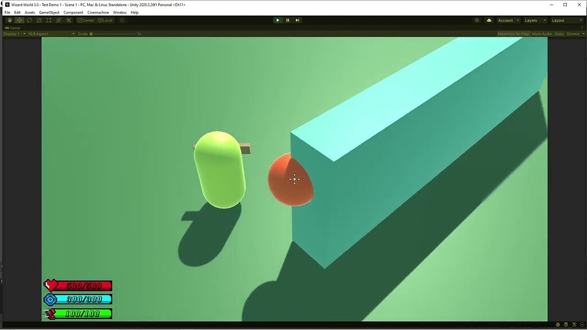Enable Maximize On Play
This screenshot has width=587, height=330.
515,33
